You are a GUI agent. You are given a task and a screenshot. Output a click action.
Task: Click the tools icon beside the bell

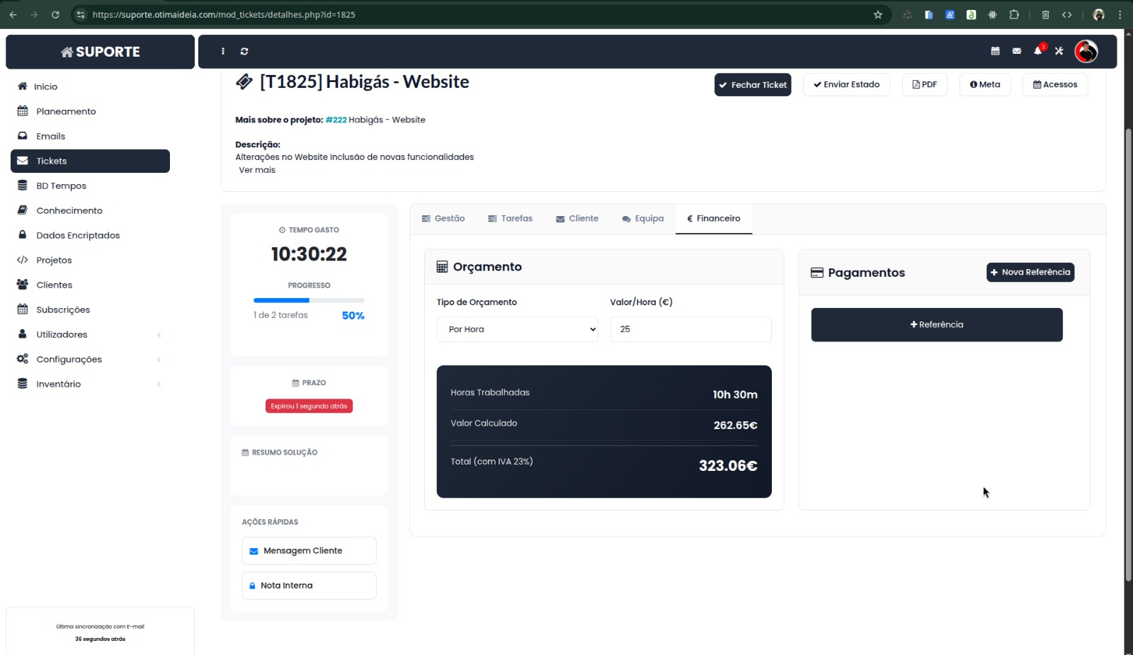(1059, 51)
